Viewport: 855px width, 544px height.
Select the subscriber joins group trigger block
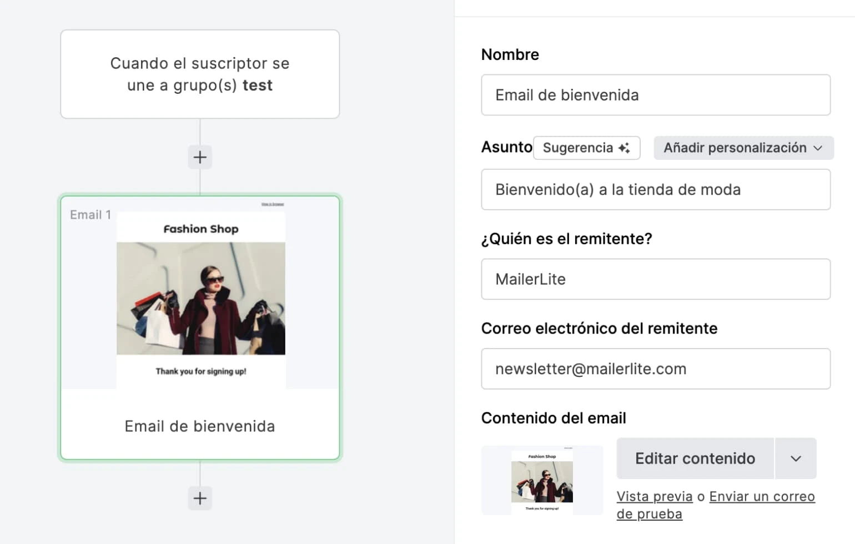pyautogui.click(x=200, y=74)
